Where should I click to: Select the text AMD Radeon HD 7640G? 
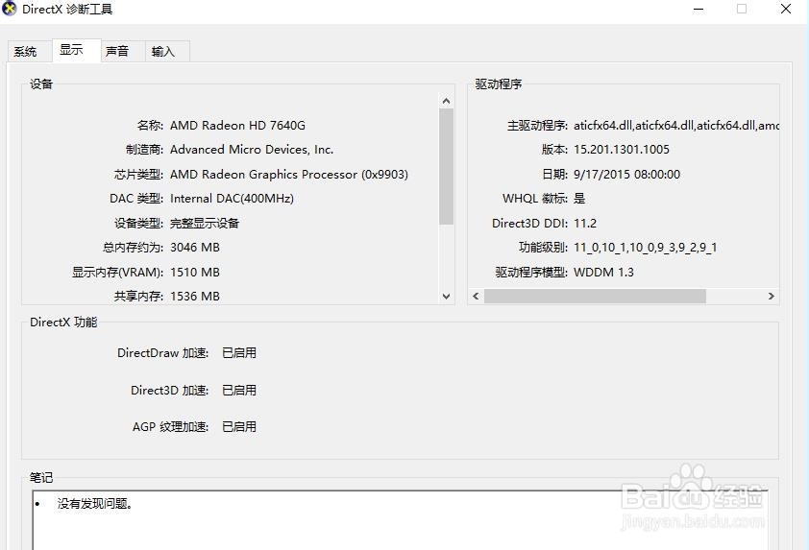(x=238, y=125)
